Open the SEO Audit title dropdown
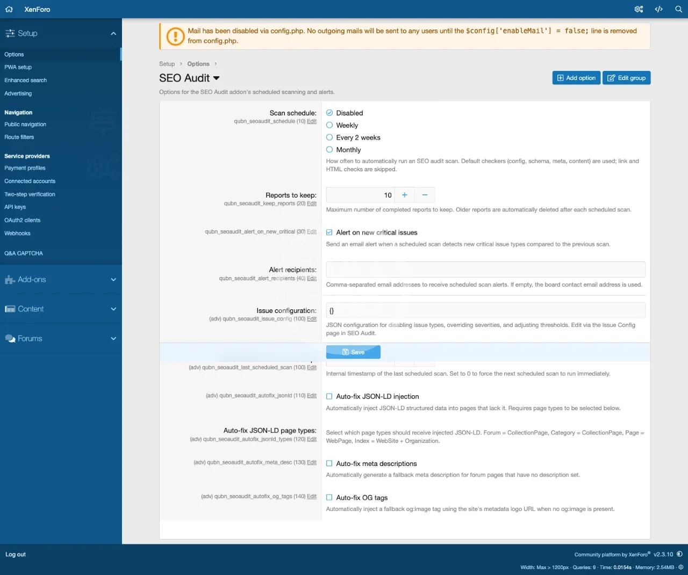688x575 pixels. coord(217,78)
